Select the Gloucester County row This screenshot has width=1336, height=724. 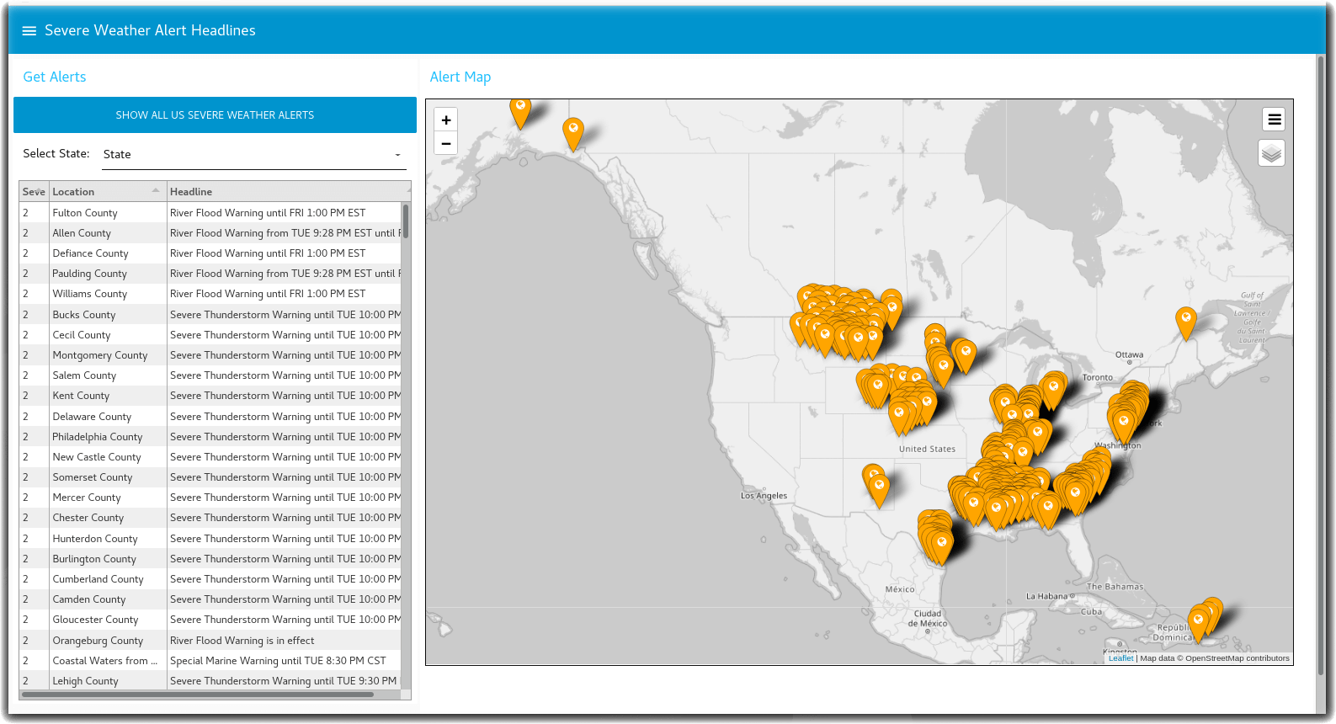click(x=210, y=620)
